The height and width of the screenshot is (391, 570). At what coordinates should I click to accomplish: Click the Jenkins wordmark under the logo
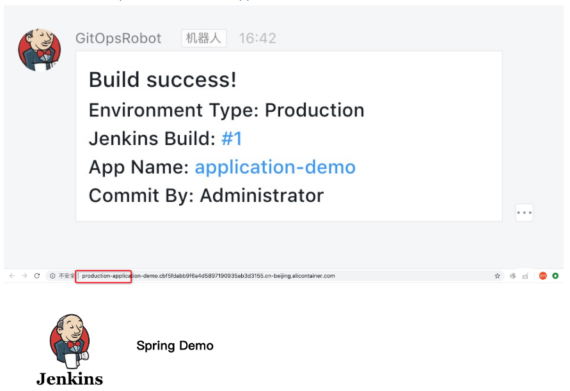(x=70, y=379)
